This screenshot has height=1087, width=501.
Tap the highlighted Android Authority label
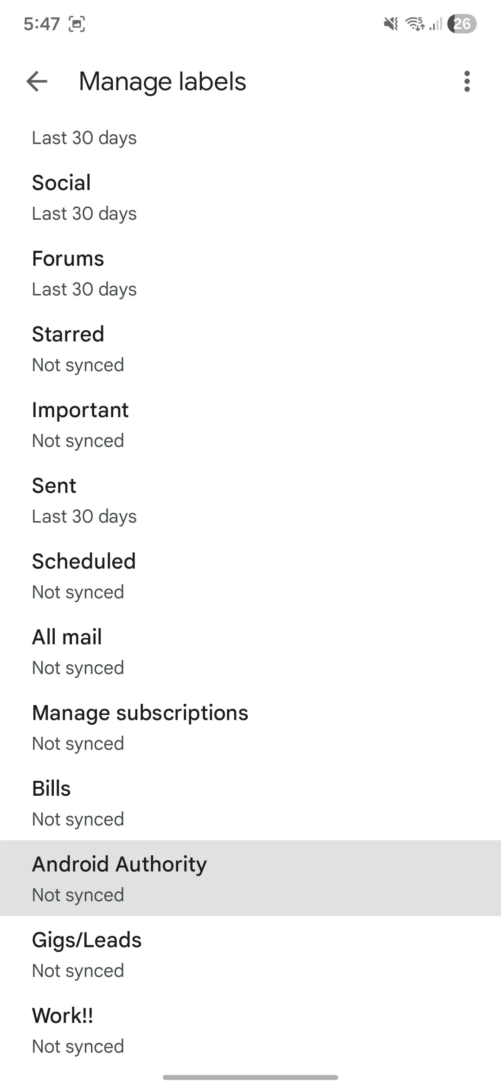click(x=250, y=878)
